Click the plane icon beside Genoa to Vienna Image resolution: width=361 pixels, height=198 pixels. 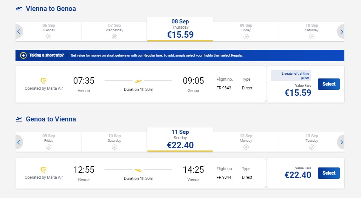pyautogui.click(x=19, y=119)
